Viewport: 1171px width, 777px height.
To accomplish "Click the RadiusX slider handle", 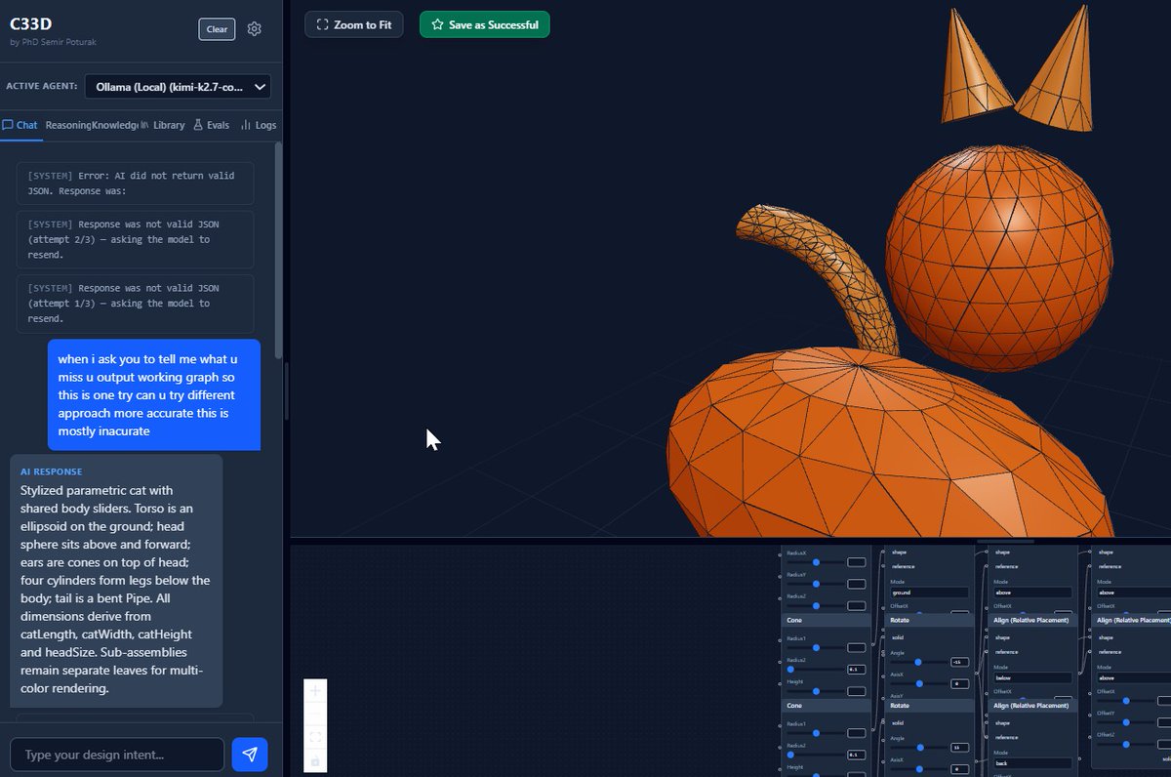I will (816, 562).
